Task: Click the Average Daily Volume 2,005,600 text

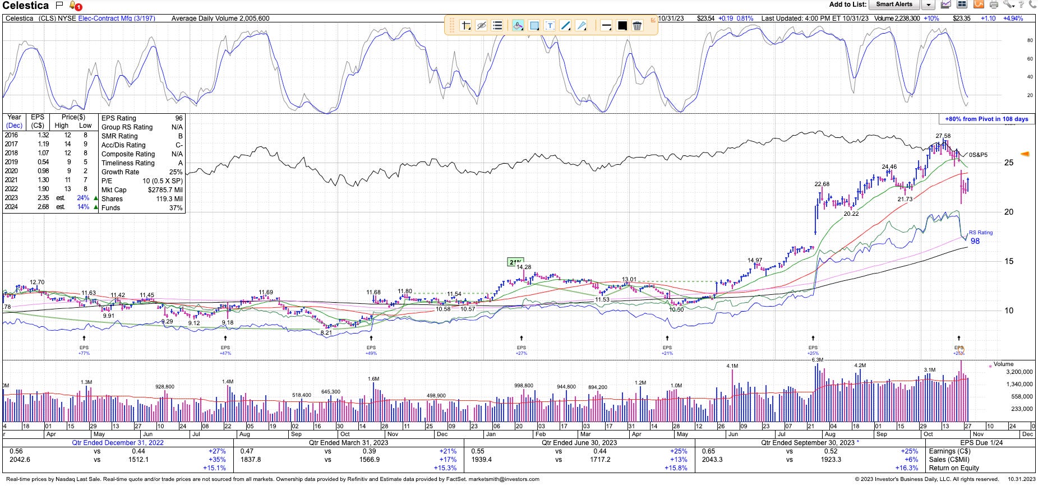Action: pos(220,18)
